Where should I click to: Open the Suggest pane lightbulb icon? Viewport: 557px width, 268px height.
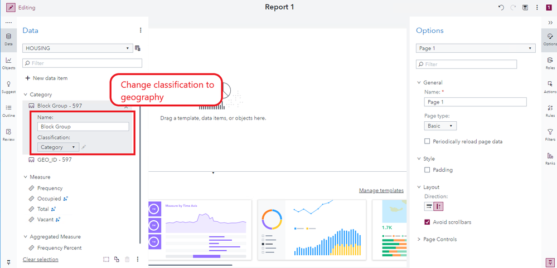8,87
